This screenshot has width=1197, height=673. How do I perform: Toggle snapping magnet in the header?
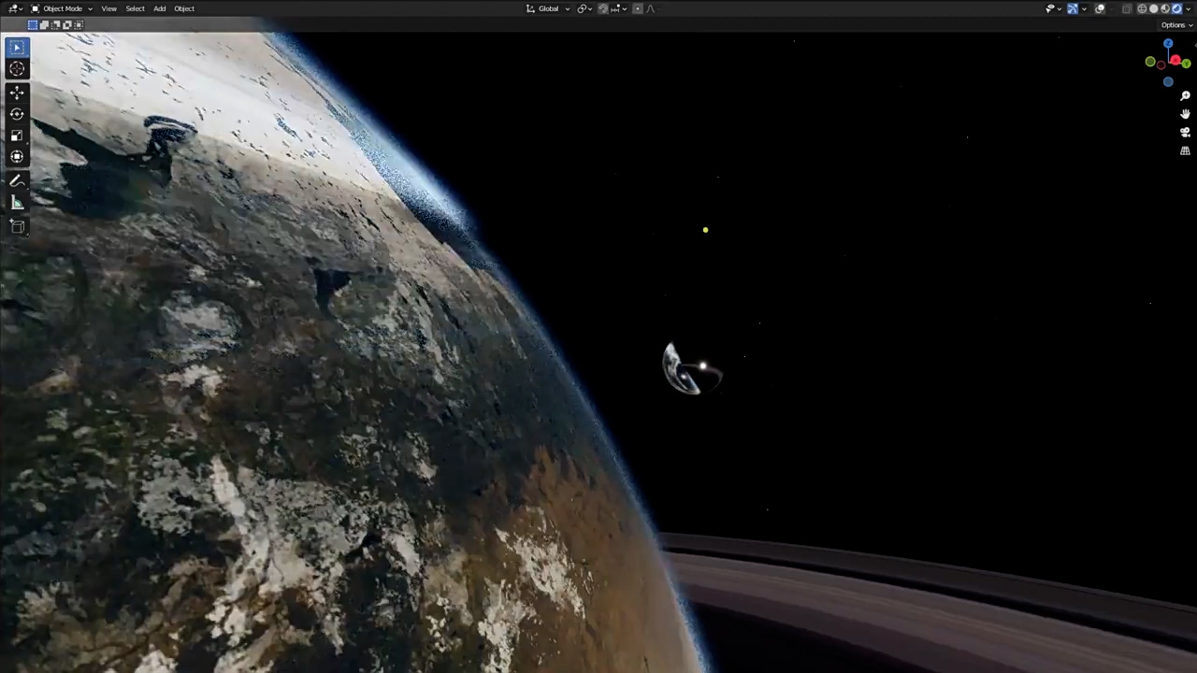click(603, 8)
